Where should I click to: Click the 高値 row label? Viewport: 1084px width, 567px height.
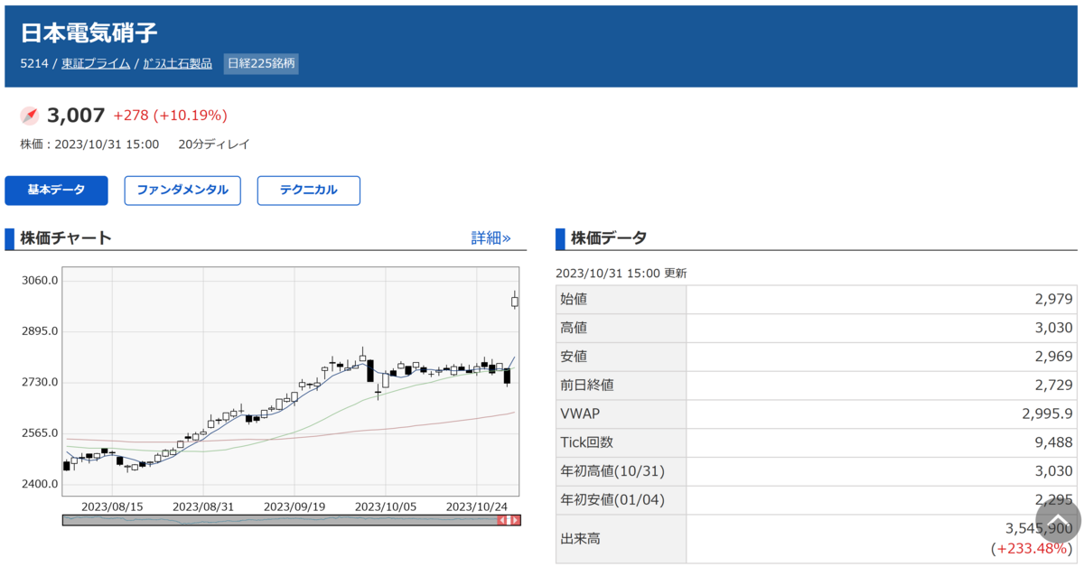pyautogui.click(x=574, y=328)
